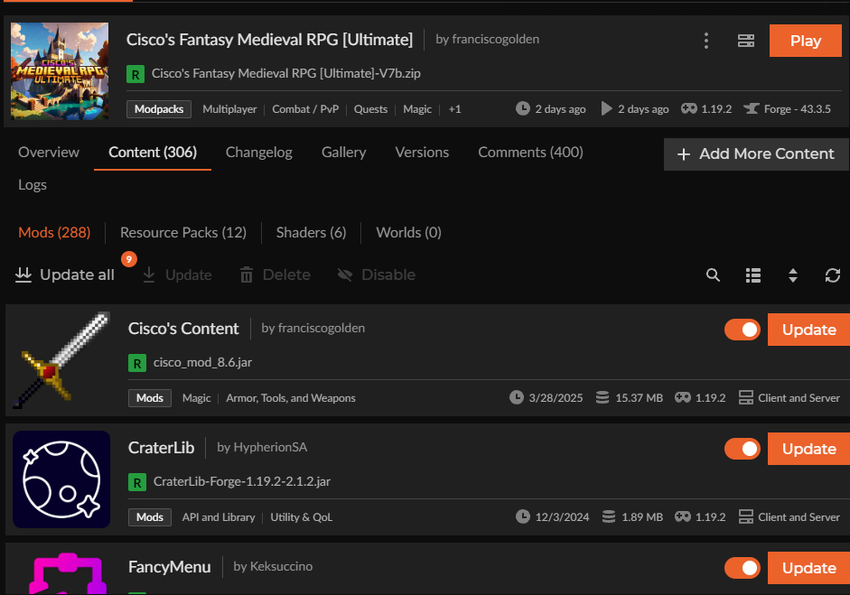
Task: Click the search magnifier icon
Action: click(713, 275)
